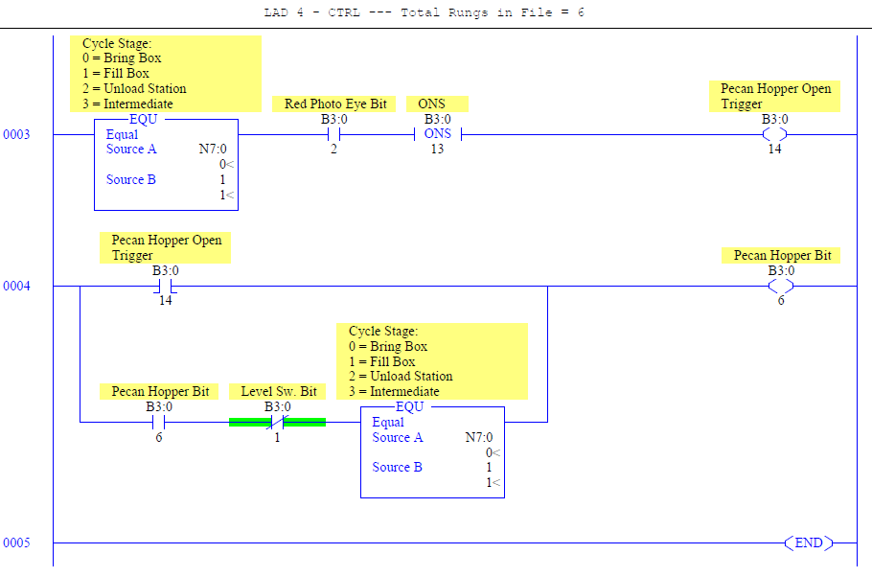Select the Pecan Hopper Open Trigger coil
Image resolution: width=872 pixels, height=577 pixels.
click(x=774, y=134)
